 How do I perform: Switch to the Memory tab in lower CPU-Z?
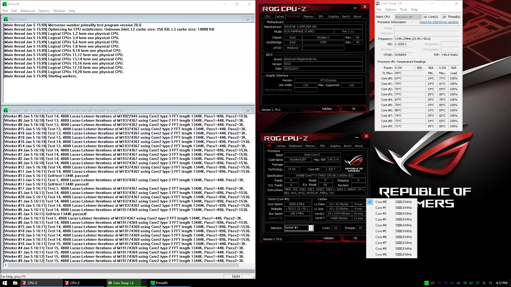point(310,146)
